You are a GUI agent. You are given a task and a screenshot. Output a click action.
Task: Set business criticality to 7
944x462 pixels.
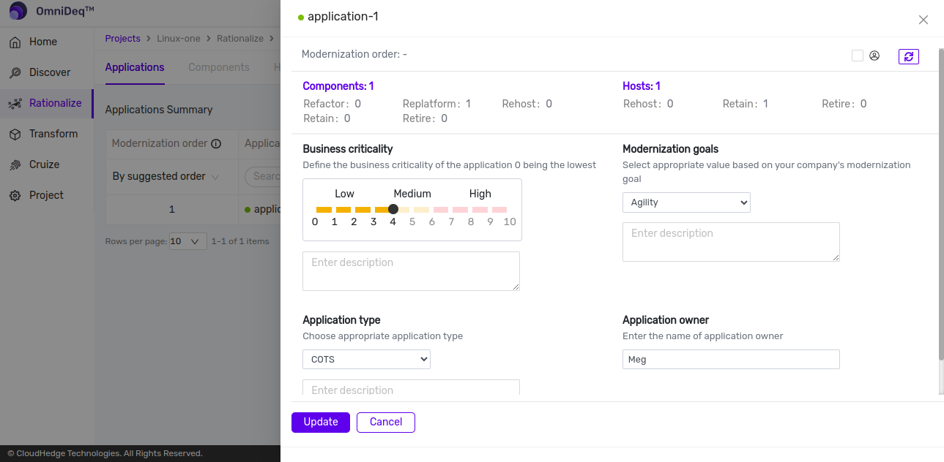(x=451, y=221)
